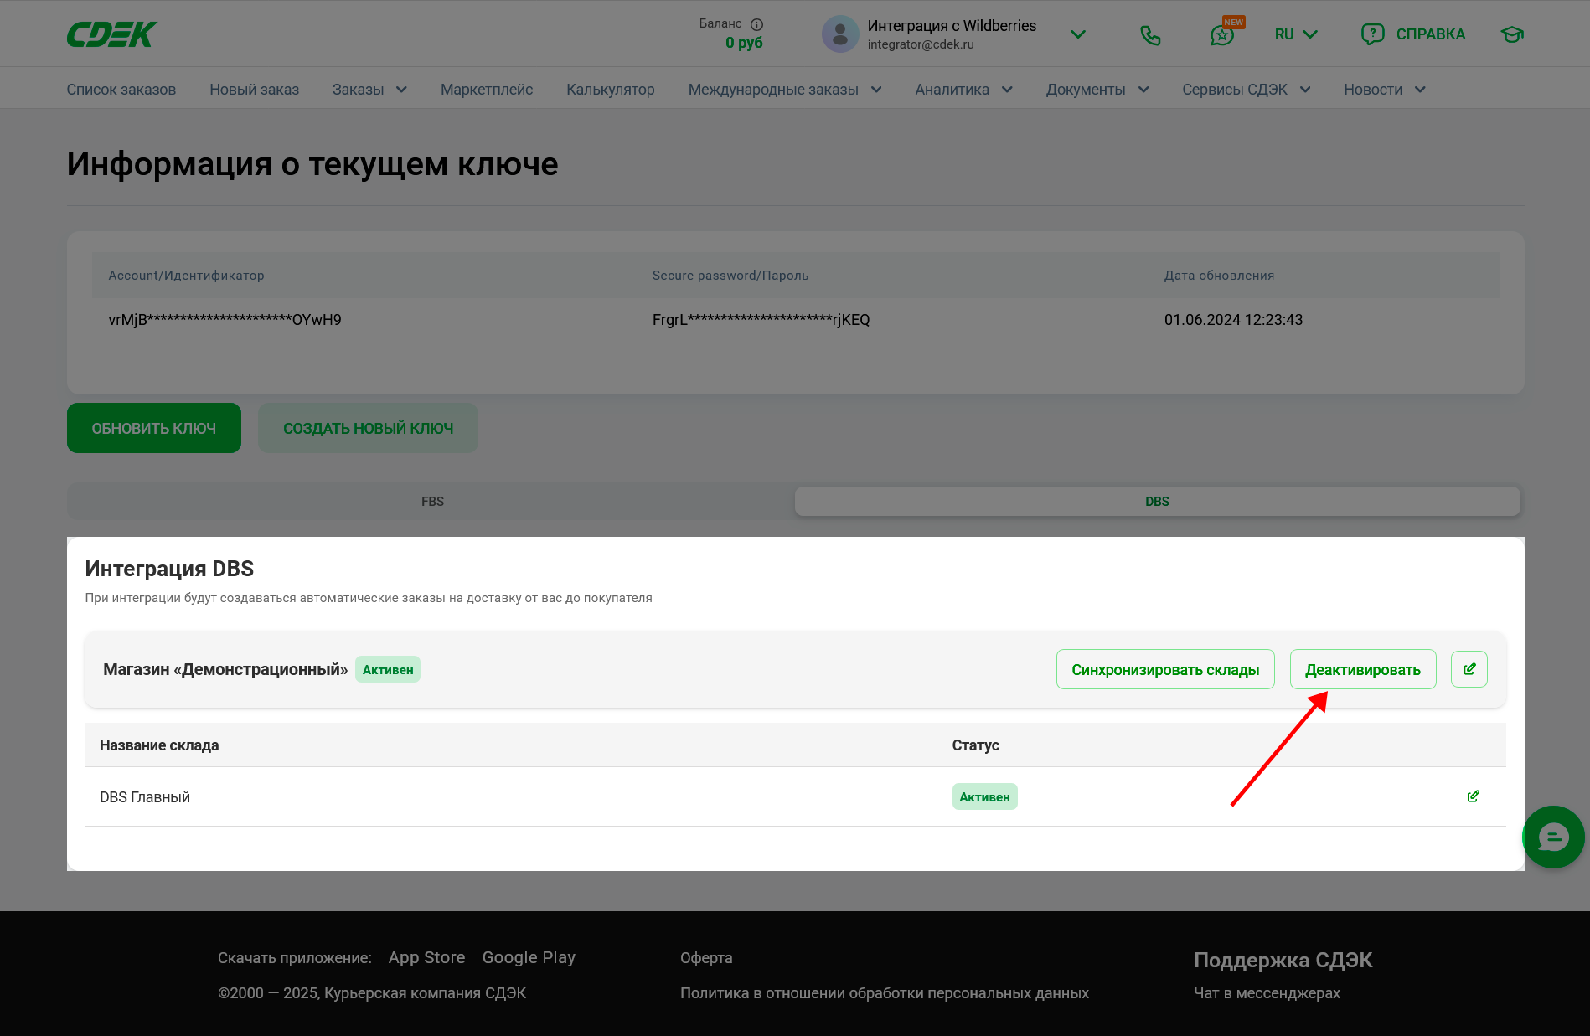Click the update date 01.06.2024 12:23:43
1590x1036 pixels.
[x=1233, y=320]
